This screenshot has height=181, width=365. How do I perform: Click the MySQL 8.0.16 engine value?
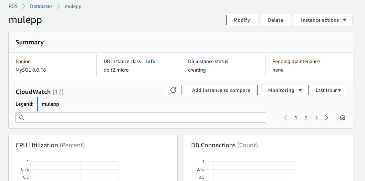31,70
